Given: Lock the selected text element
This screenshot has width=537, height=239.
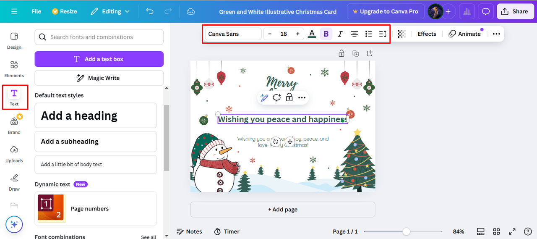Looking at the screenshot, I should tap(289, 97).
